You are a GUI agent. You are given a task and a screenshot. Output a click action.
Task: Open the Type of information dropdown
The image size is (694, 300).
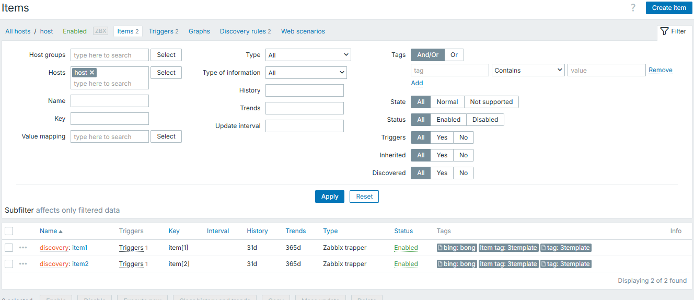(306, 73)
